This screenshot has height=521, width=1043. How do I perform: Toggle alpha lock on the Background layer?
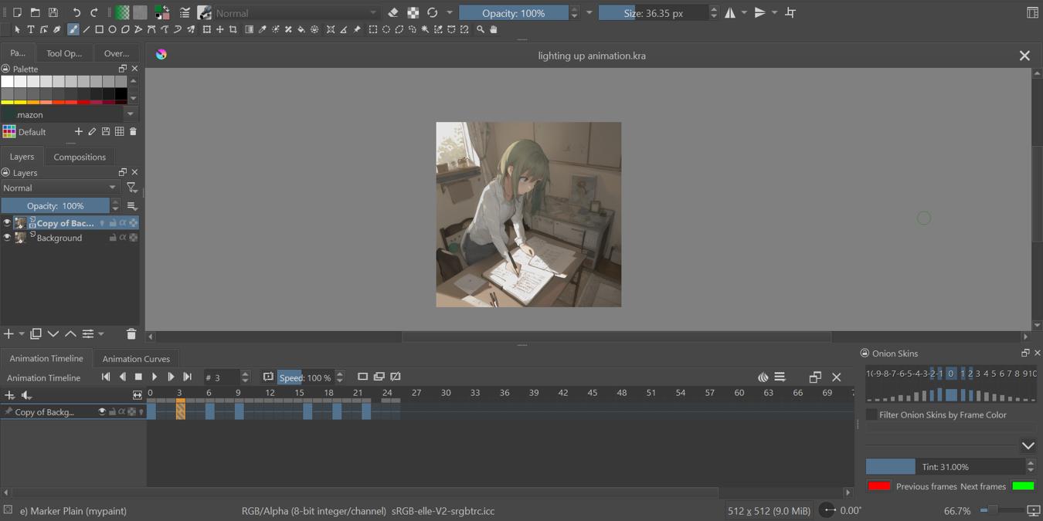click(124, 238)
